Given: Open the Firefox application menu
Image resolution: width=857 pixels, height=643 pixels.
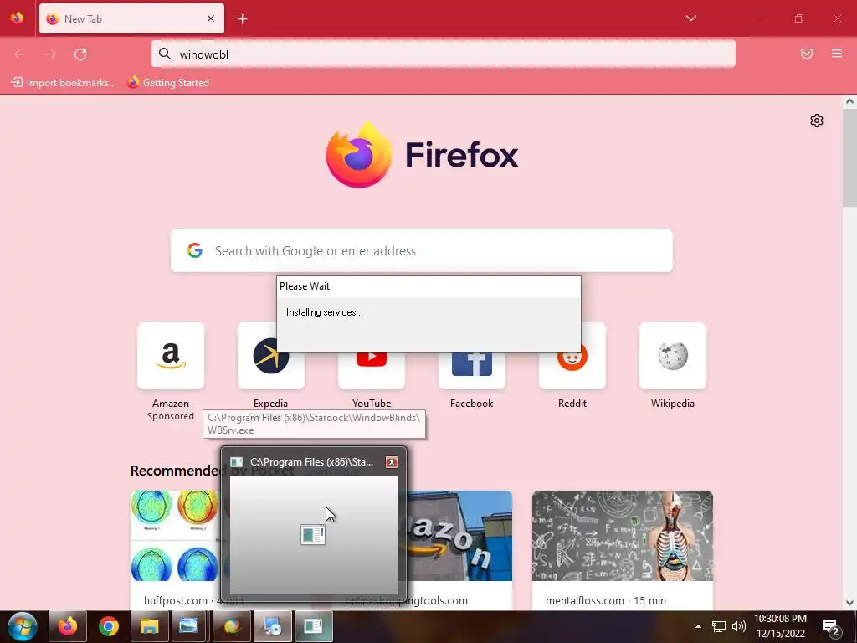Looking at the screenshot, I should pos(837,54).
